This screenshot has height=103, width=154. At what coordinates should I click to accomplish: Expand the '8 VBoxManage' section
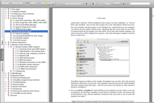pos(6,73)
